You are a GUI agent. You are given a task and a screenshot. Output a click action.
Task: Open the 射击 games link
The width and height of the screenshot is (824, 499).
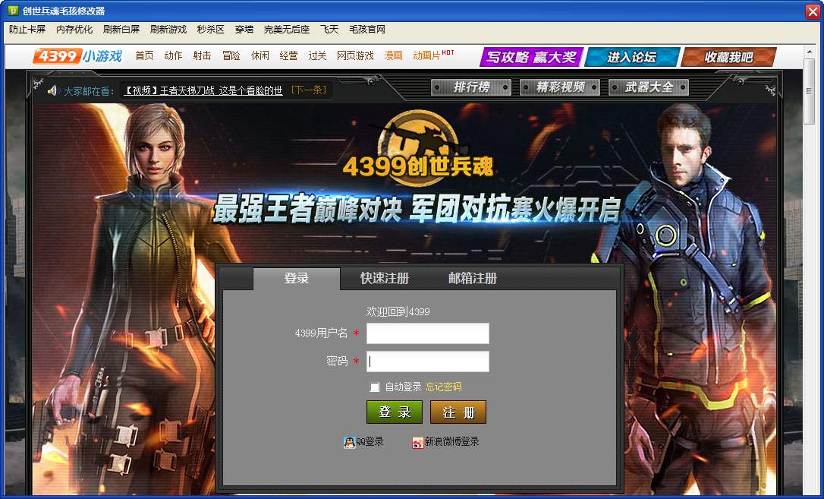(202, 55)
